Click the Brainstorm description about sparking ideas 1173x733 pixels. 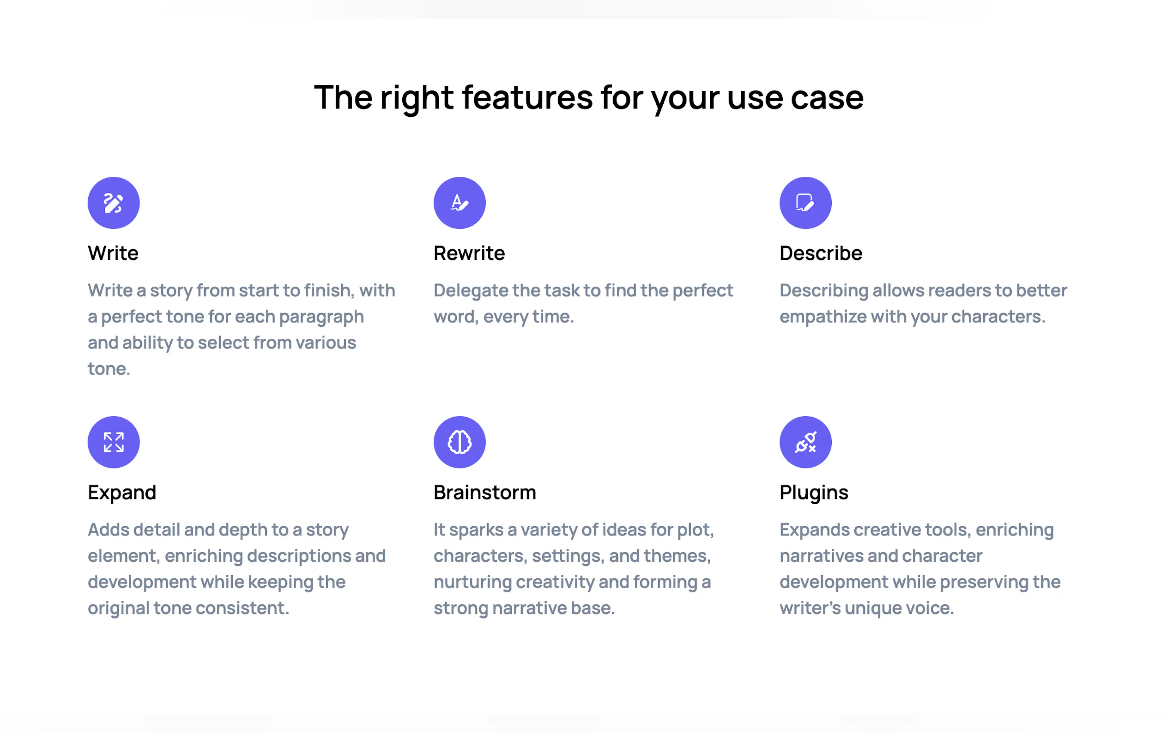click(573, 568)
